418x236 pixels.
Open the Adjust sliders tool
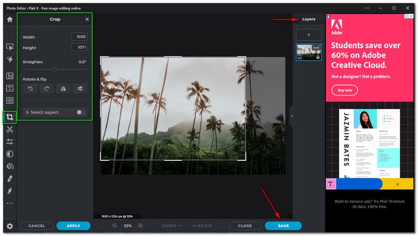click(x=9, y=141)
